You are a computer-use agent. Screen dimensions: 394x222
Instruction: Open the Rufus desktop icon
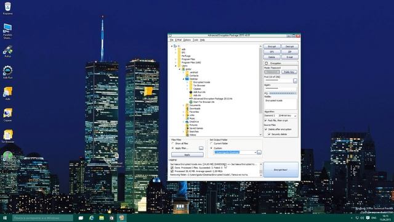tap(8, 51)
